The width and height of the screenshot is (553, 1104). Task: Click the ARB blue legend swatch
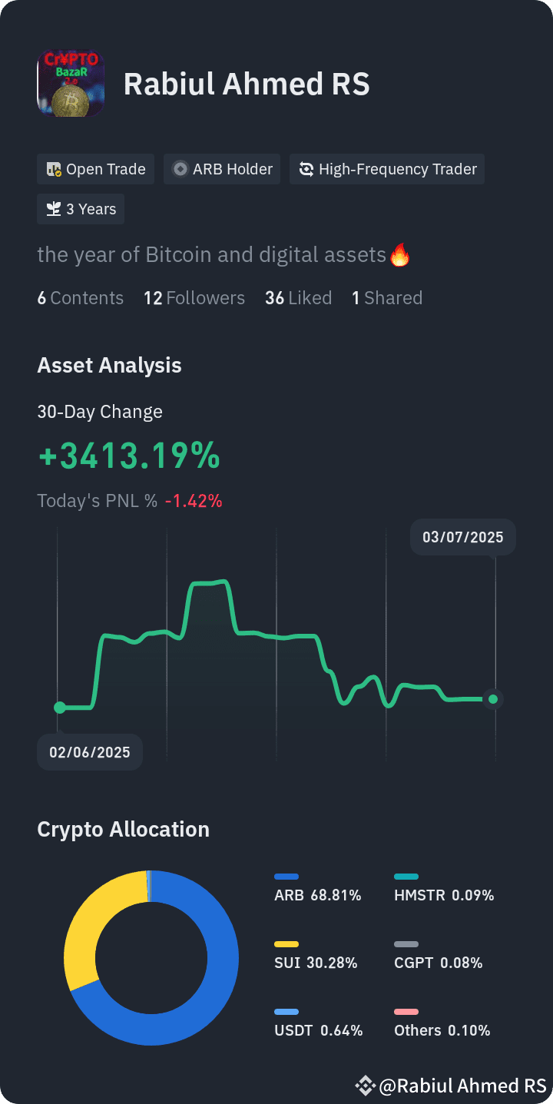point(286,877)
